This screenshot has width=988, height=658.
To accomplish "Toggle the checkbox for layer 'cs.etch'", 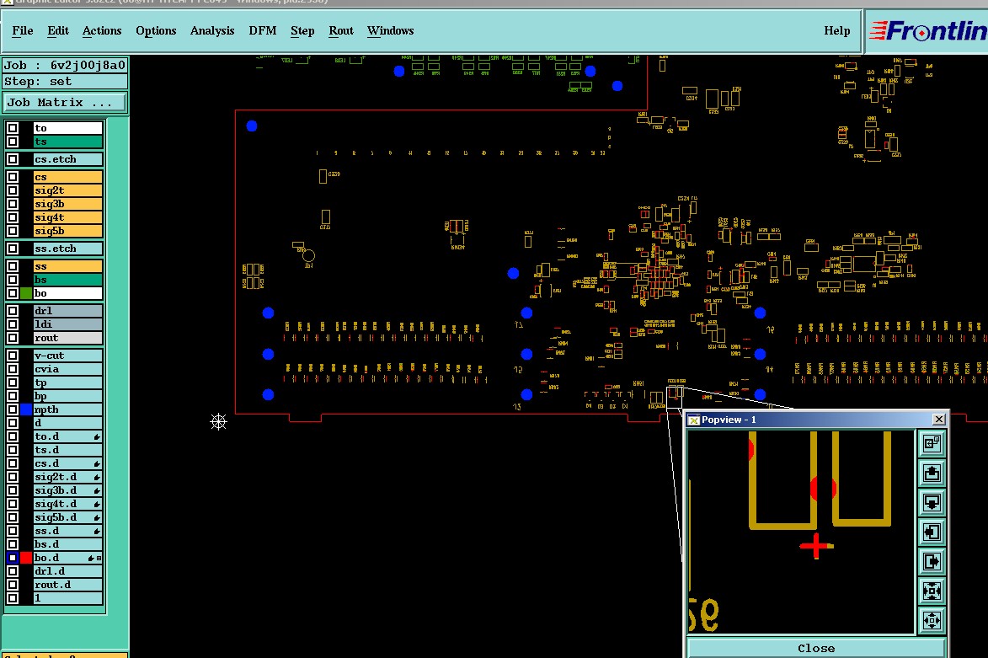I will tap(13, 159).
